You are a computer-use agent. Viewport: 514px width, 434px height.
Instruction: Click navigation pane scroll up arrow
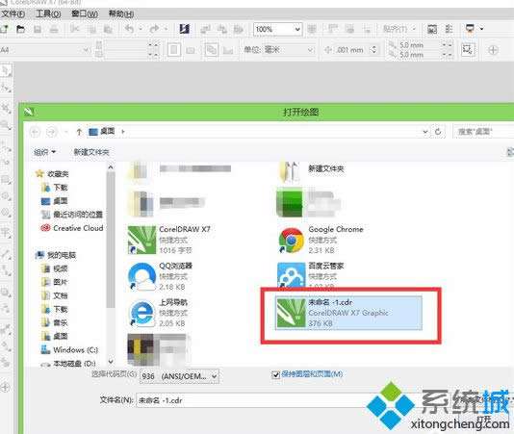pyautogui.click(x=111, y=167)
